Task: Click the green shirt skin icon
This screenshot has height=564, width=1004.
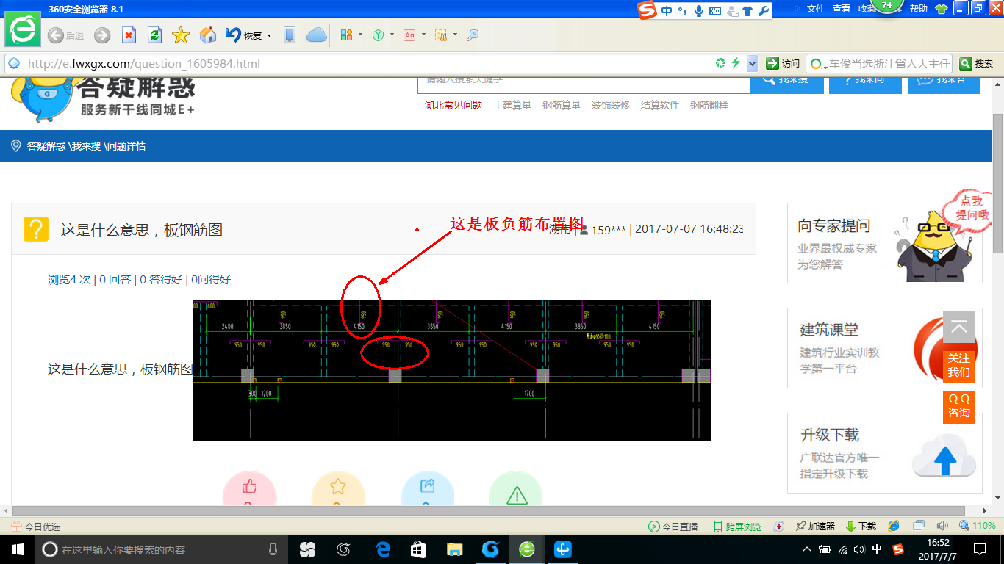Action: click(x=941, y=10)
